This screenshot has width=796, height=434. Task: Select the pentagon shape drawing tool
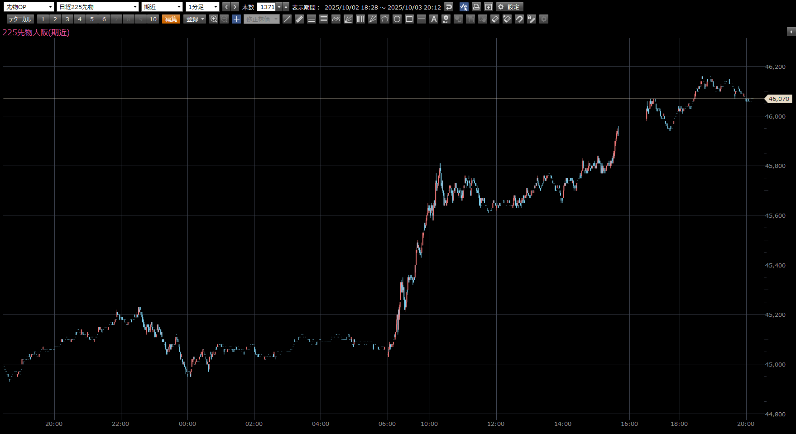pyautogui.click(x=385, y=19)
